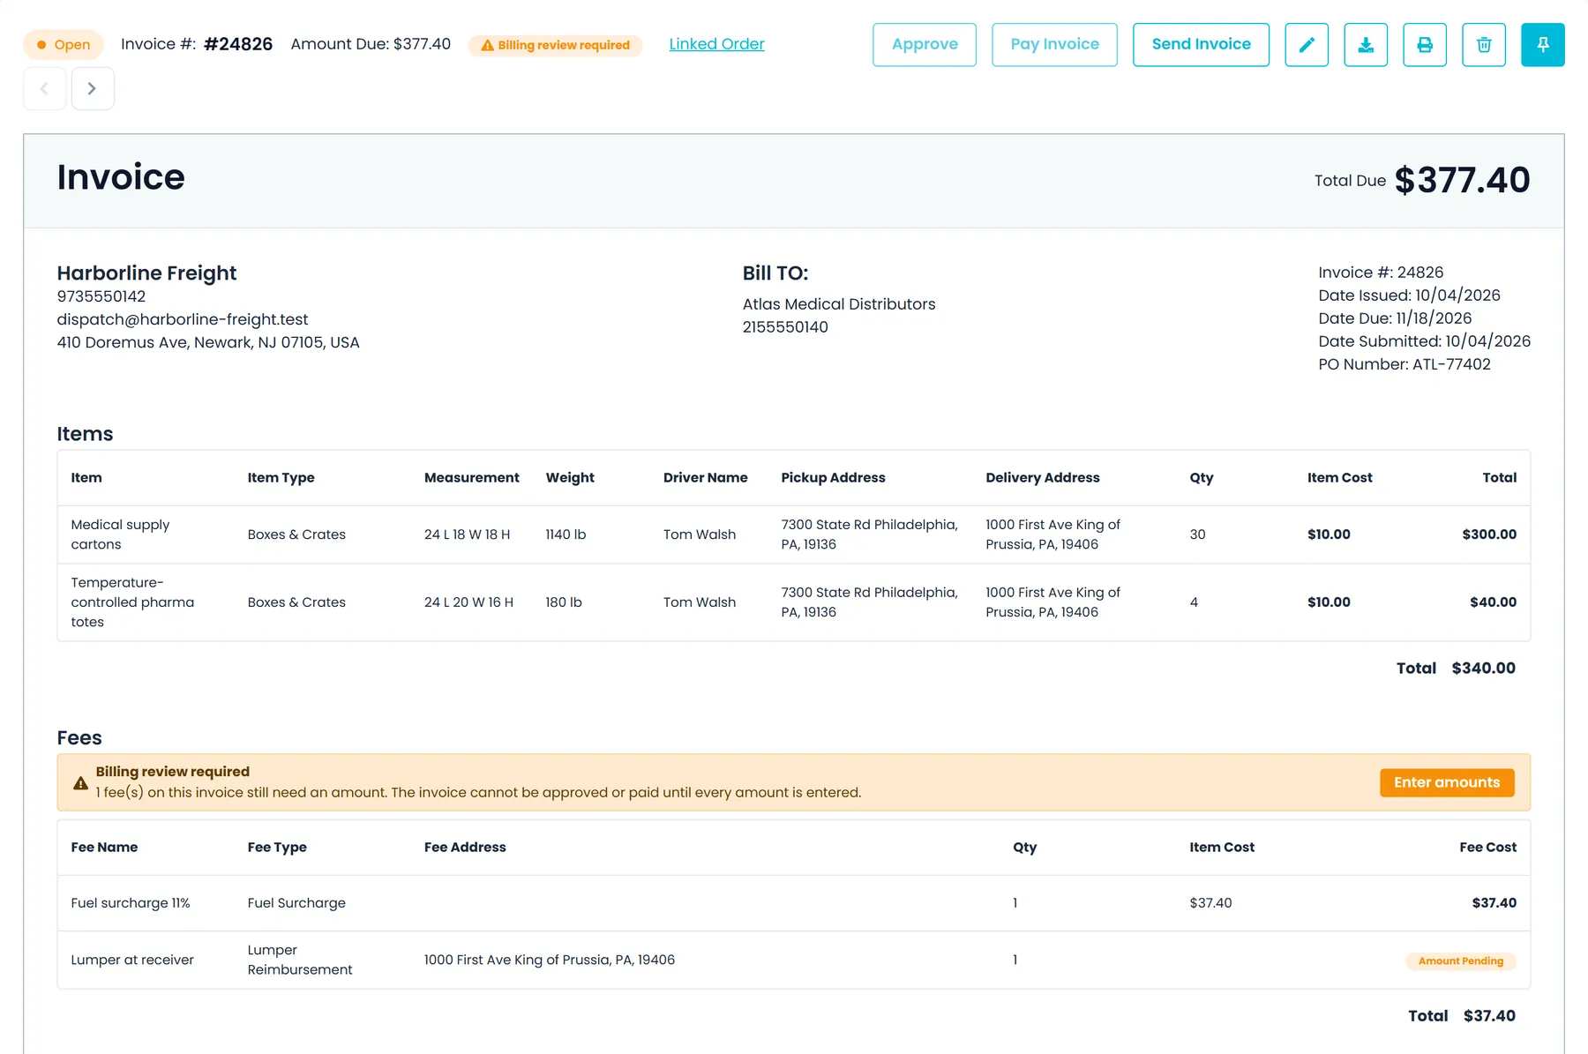Viewport: 1588px width, 1054px height.
Task: Click the Harborline Freight company name
Action: click(x=146, y=273)
